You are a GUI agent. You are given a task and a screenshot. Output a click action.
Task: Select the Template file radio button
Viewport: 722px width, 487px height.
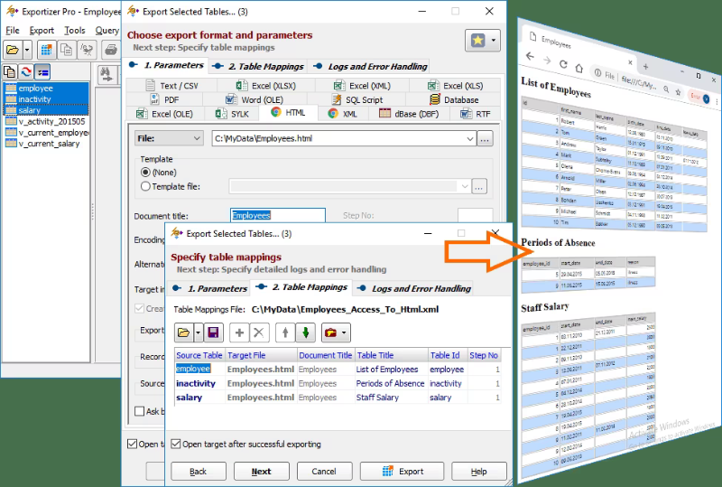point(145,186)
